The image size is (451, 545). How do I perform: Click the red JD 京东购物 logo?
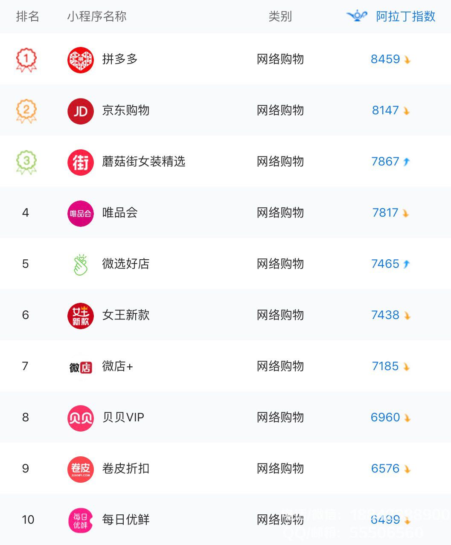click(x=81, y=111)
